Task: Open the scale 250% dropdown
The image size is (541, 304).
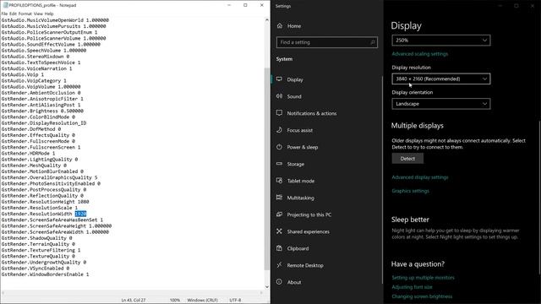Action: tap(441, 41)
